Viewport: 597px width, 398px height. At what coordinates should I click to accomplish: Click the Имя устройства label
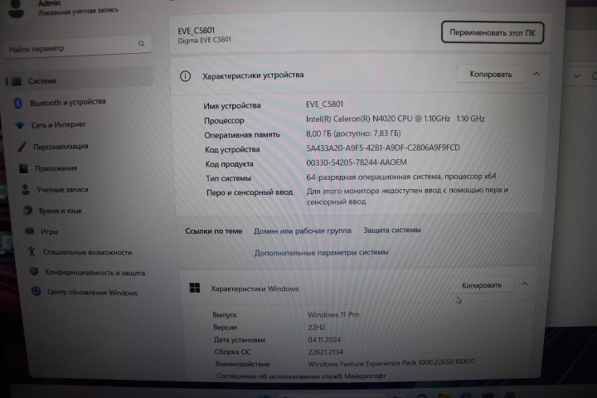click(232, 106)
